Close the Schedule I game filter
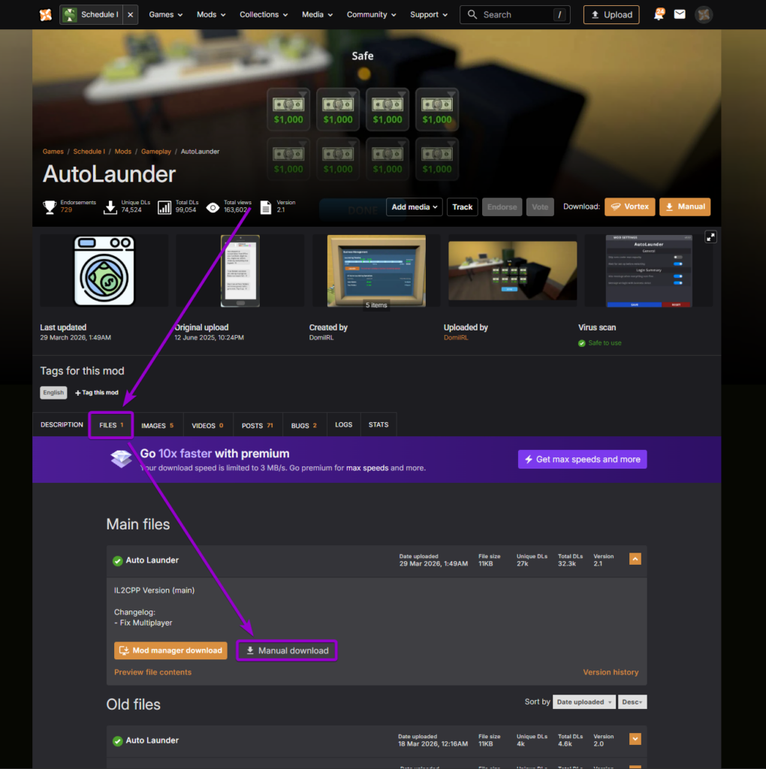766x769 pixels. (131, 15)
